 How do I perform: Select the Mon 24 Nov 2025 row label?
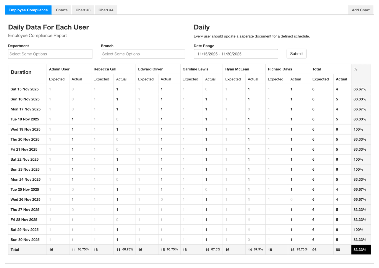click(26, 179)
